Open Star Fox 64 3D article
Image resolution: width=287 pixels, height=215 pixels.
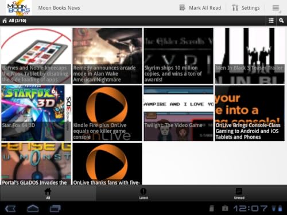click(36, 113)
